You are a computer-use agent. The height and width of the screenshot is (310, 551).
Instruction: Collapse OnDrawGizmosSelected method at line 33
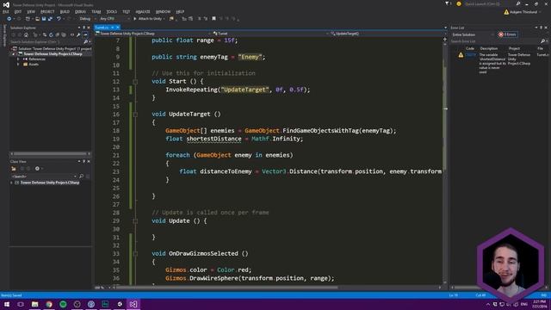(135, 254)
